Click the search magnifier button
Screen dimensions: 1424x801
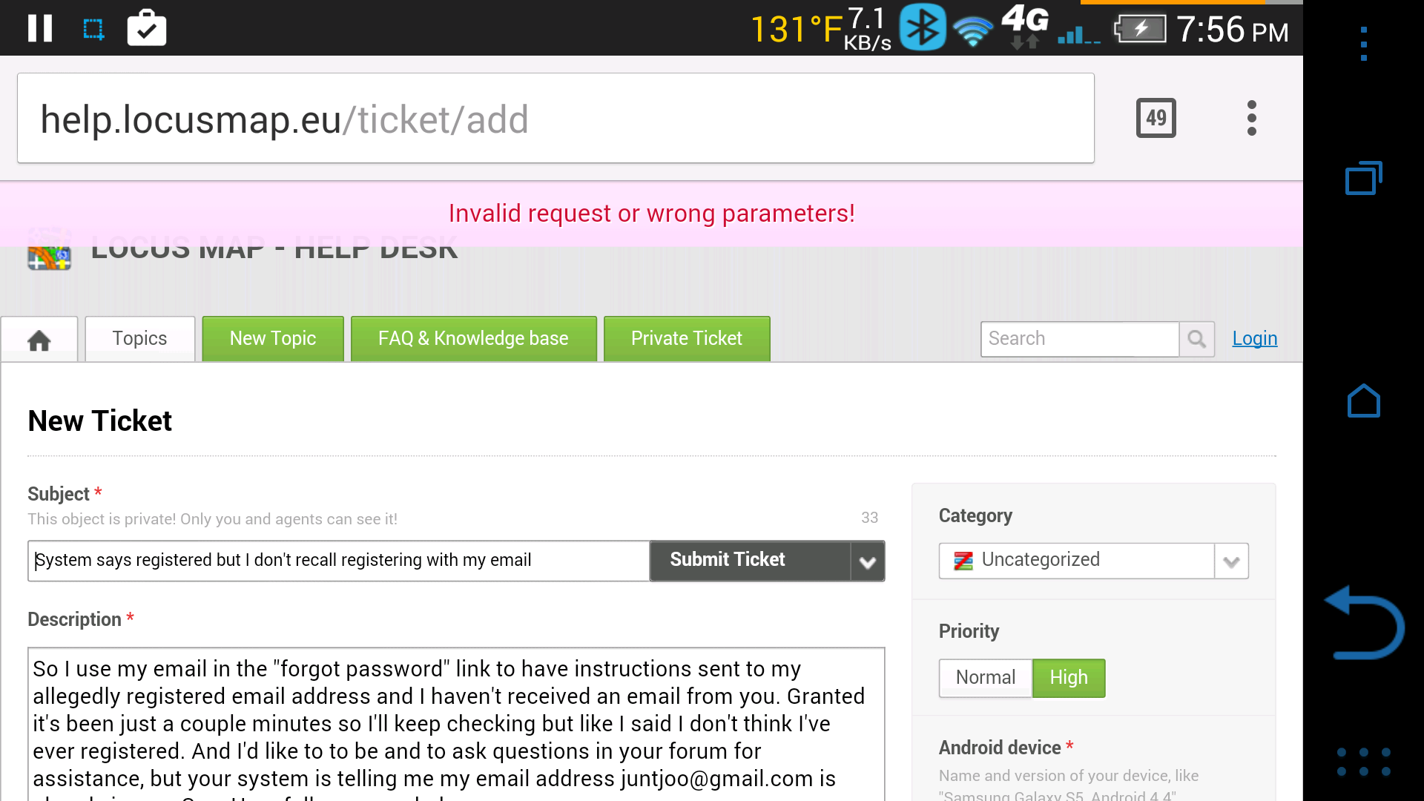tap(1196, 339)
